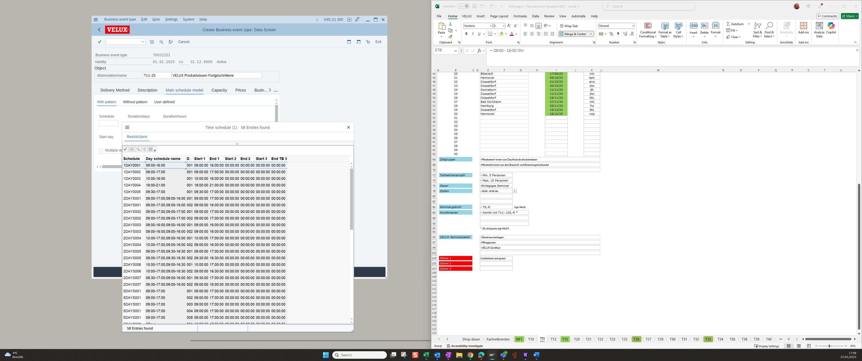Click Increase Font Size icon in Excel
Viewport: 862px width, 361px height.
pos(509,26)
